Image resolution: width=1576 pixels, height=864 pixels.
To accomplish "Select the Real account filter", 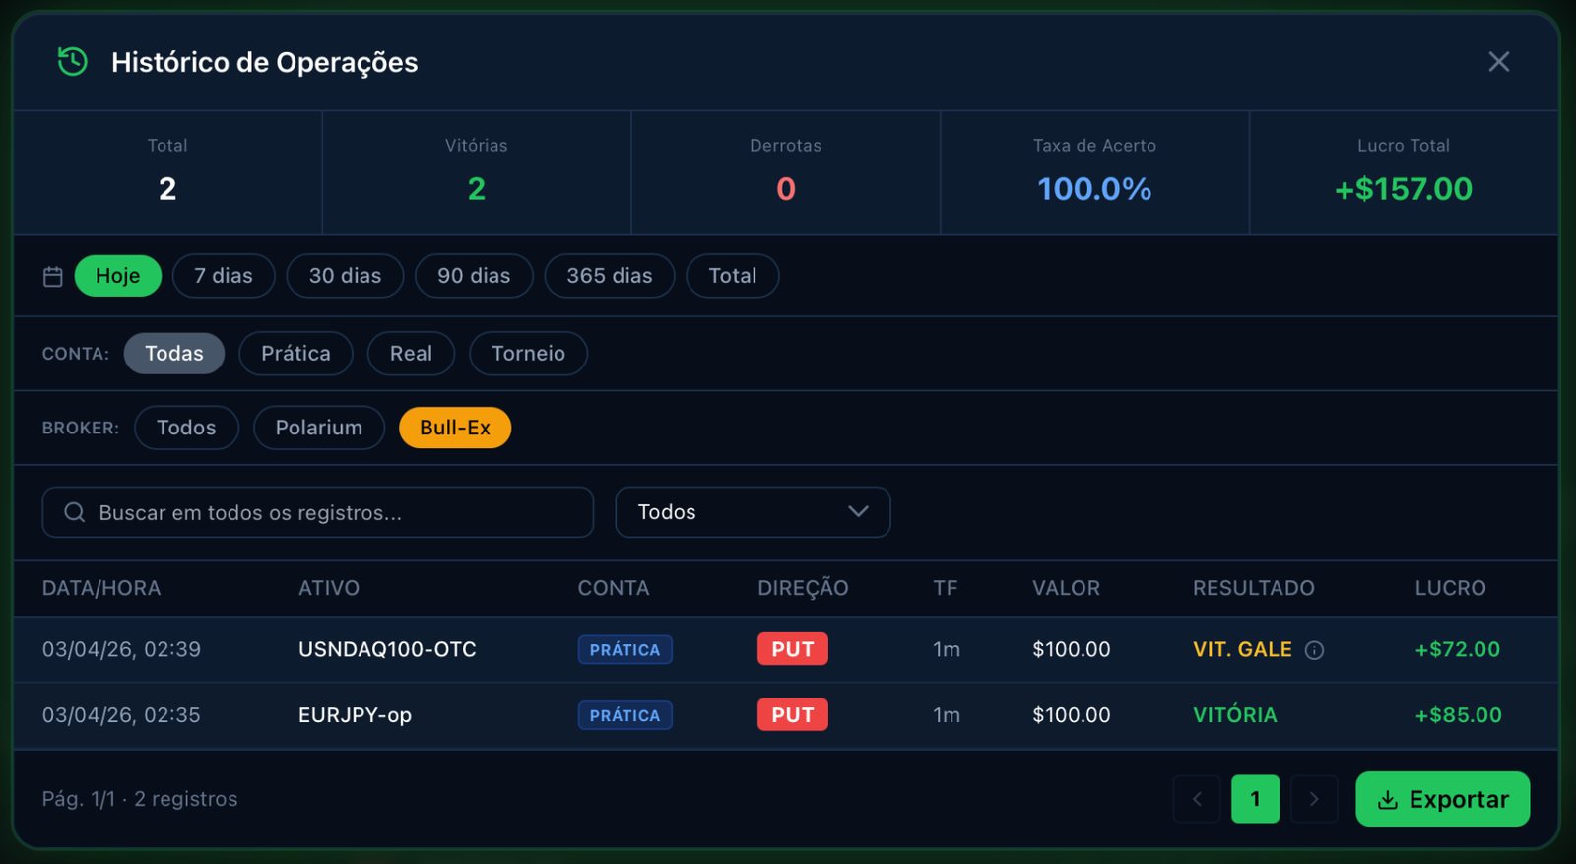I will point(411,353).
